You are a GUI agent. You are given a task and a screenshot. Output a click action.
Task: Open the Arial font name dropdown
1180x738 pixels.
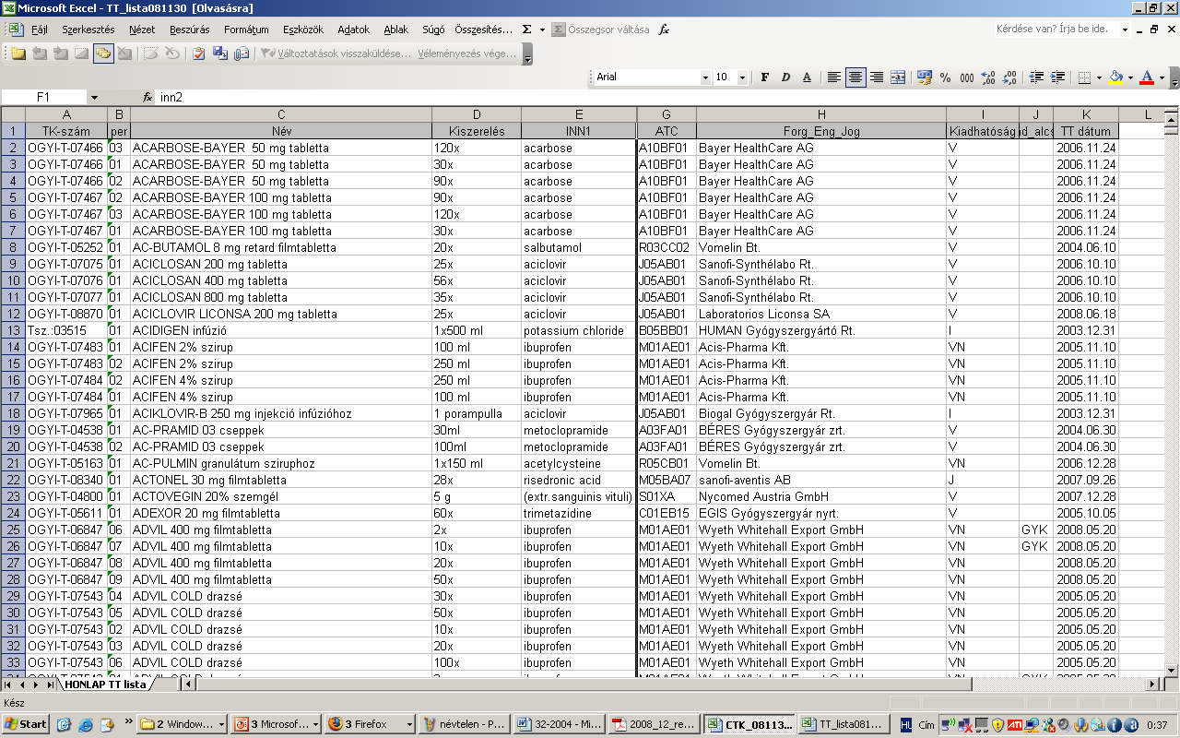click(704, 77)
